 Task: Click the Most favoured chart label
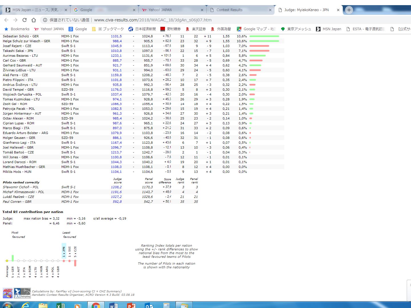[18, 235]
